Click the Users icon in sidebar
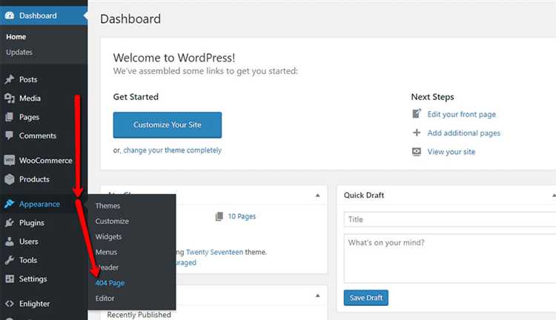 (x=9, y=241)
